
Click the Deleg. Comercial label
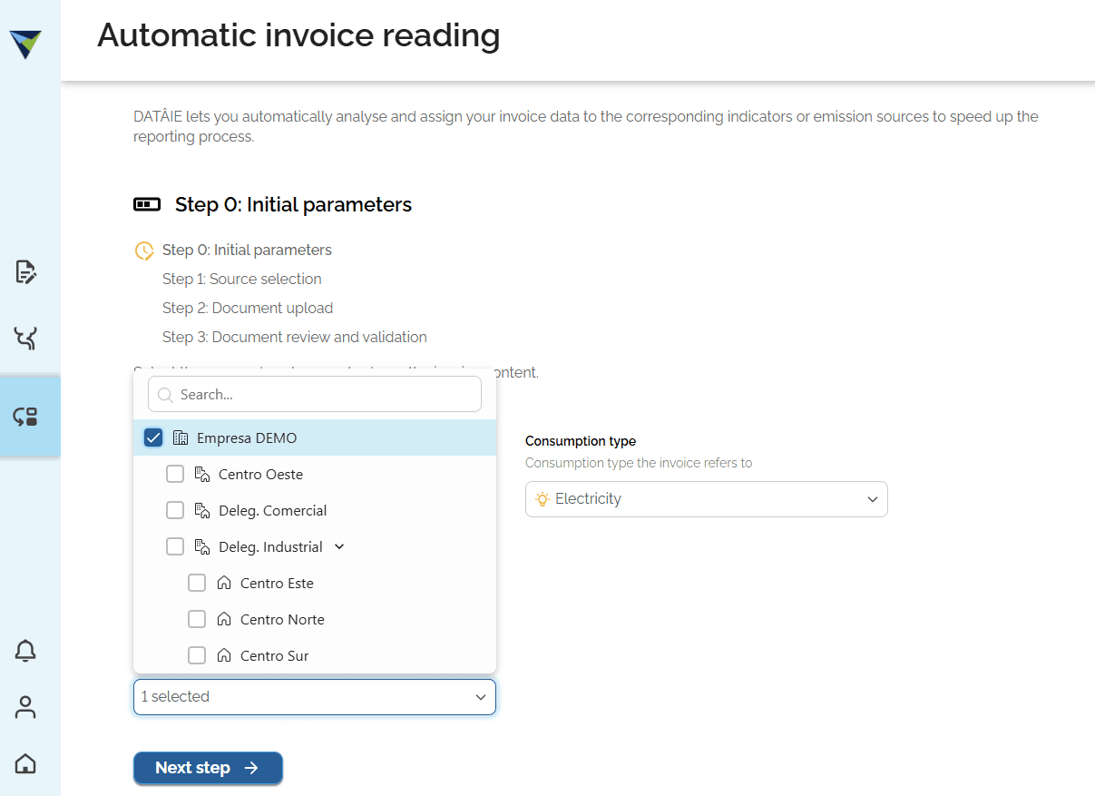point(273,510)
